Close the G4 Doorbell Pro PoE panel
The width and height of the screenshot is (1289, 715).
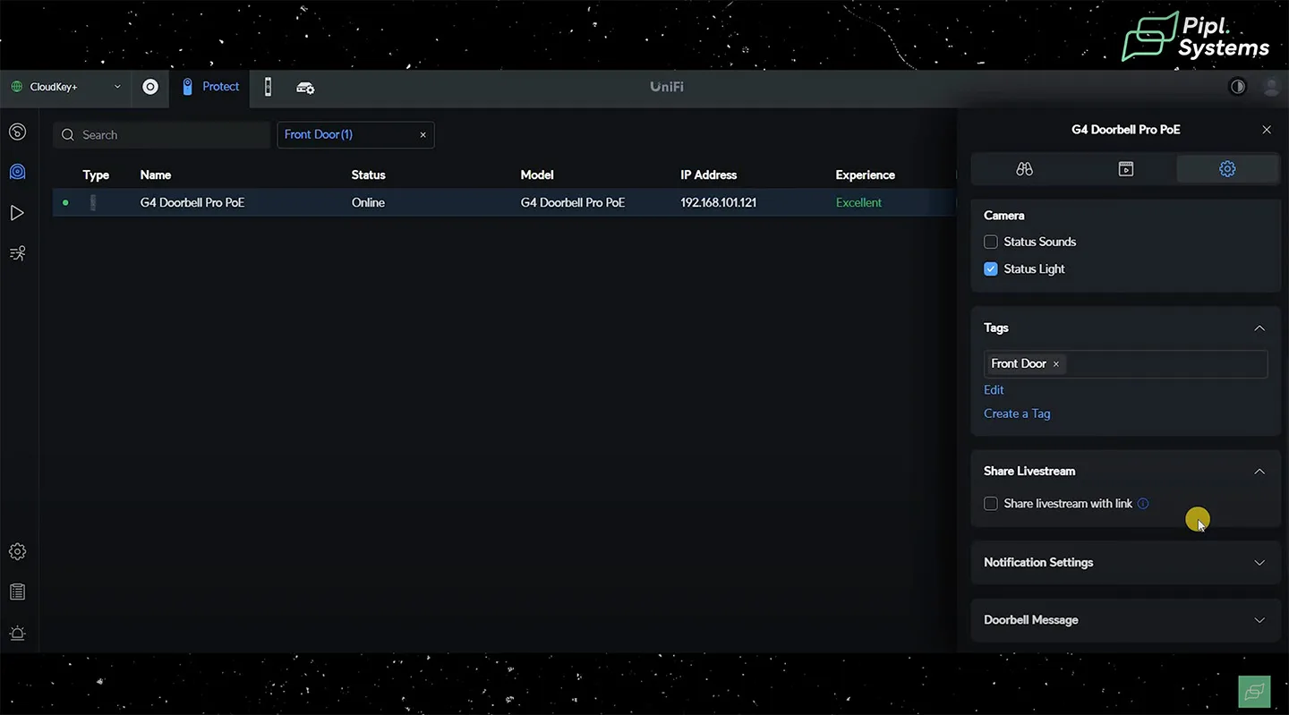click(1267, 130)
